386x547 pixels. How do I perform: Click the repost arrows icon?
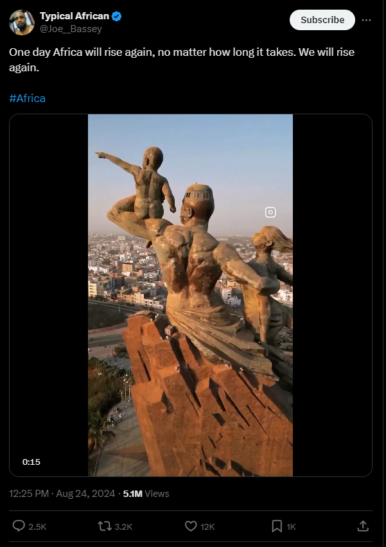(x=104, y=526)
